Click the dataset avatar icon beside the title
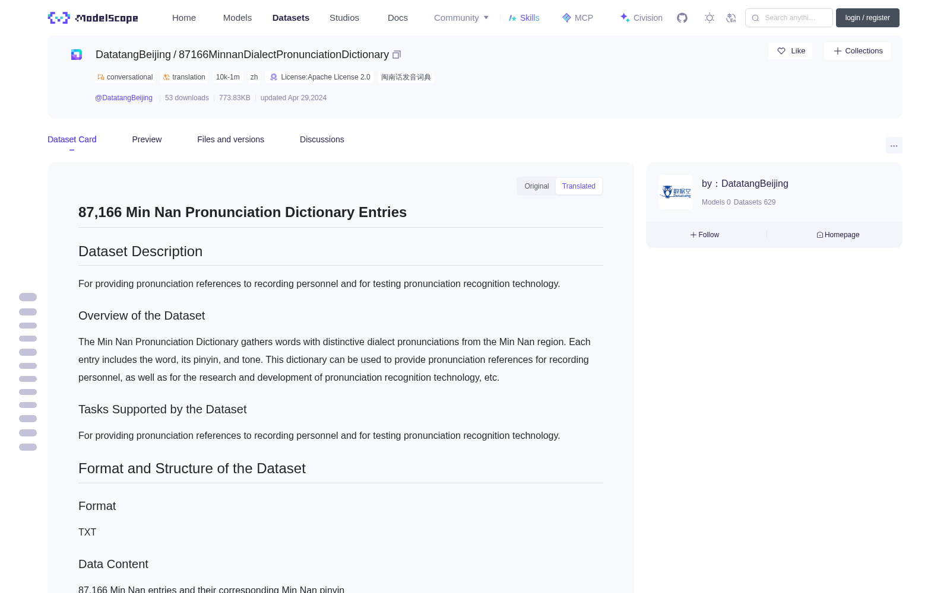 pos(77,55)
